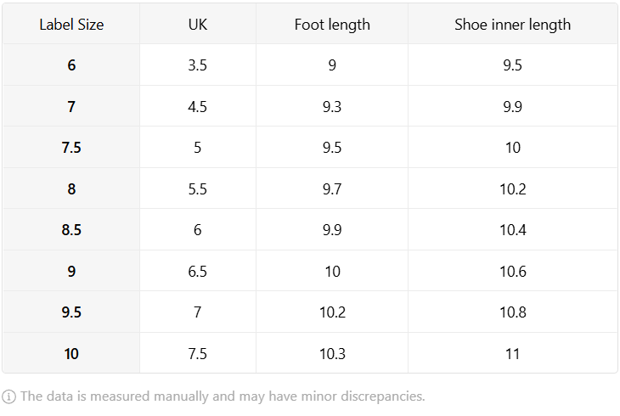
Task: Select UK size 5.5 cell
Action: pyautogui.click(x=198, y=188)
